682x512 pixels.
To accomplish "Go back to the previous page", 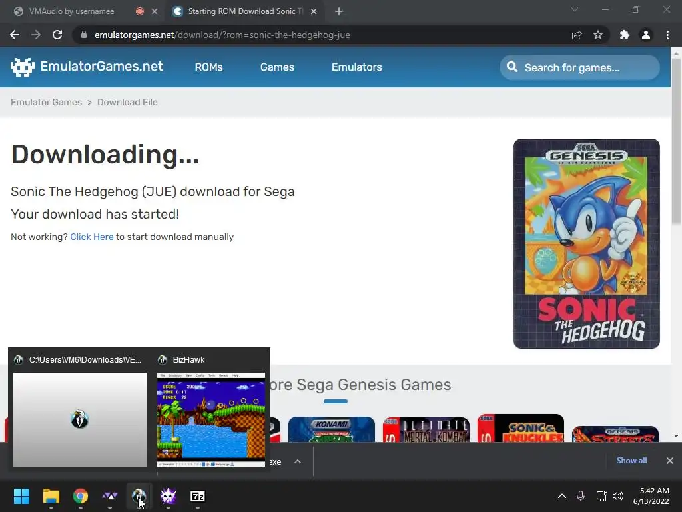I will coord(15,35).
